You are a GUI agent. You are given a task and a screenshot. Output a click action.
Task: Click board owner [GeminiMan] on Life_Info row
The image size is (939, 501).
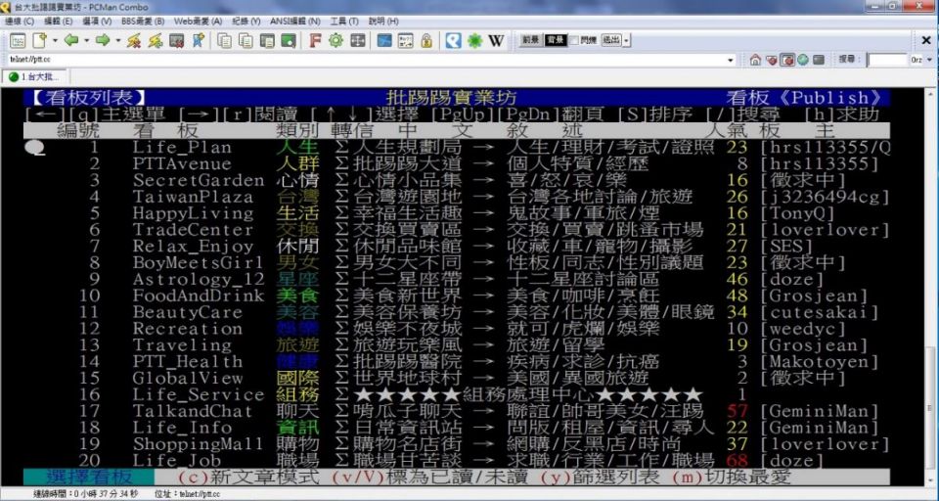click(819, 428)
